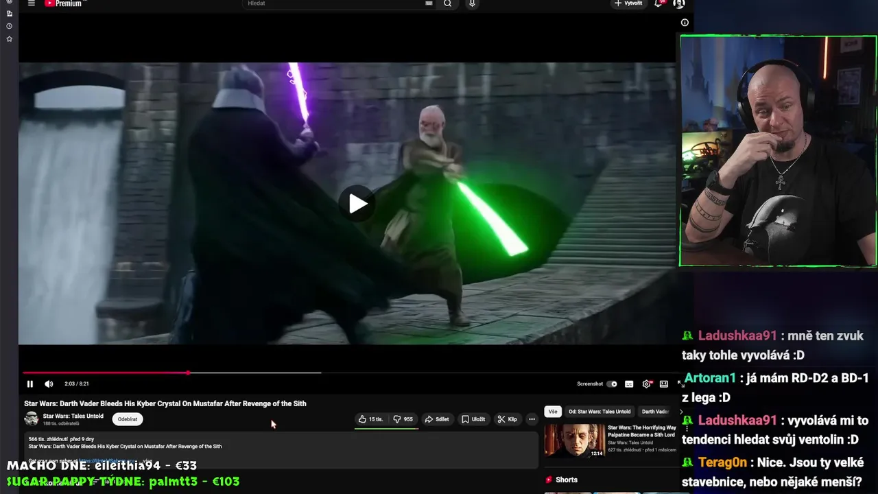The height and width of the screenshot is (494, 878).
Task: Open the Palpatine Became a Sith Lord title
Action: pyautogui.click(x=642, y=431)
